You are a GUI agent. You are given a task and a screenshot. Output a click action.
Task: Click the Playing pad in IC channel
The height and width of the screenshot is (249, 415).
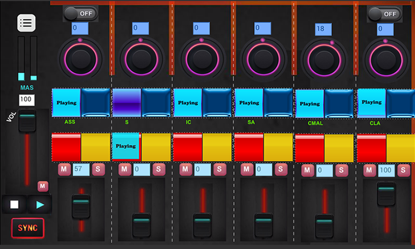coord(188,103)
